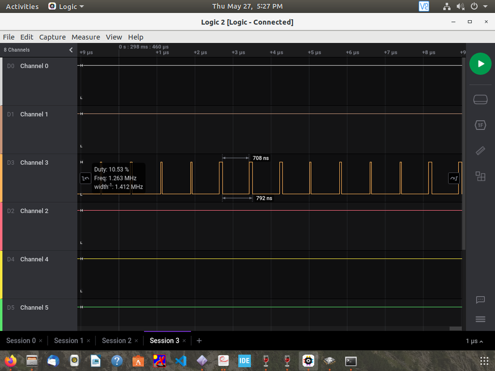Open the ruler measurements panel

pyautogui.click(x=480, y=151)
